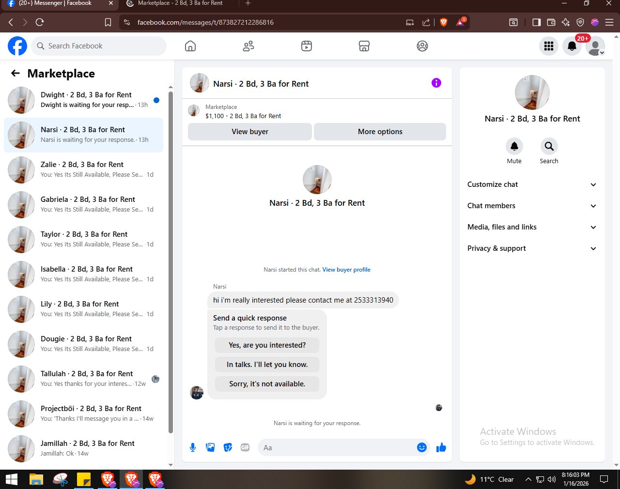Open Projectböi's conversation
Image resolution: width=620 pixels, height=489 pixels.
(84, 414)
